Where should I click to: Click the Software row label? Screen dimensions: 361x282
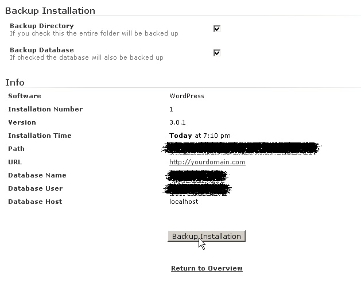coord(25,96)
